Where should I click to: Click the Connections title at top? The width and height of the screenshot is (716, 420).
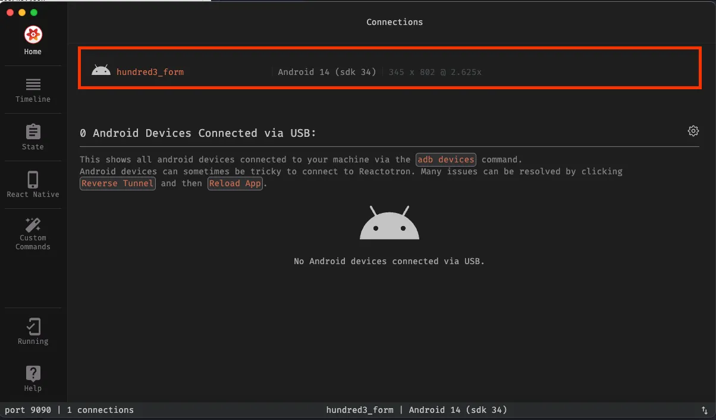click(x=395, y=22)
